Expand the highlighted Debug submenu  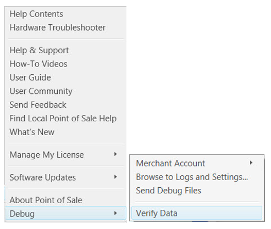66,213
